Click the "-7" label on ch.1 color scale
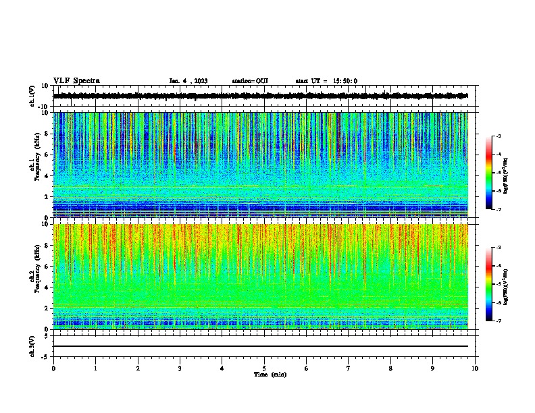This screenshot has height=413, width=535. [499, 209]
